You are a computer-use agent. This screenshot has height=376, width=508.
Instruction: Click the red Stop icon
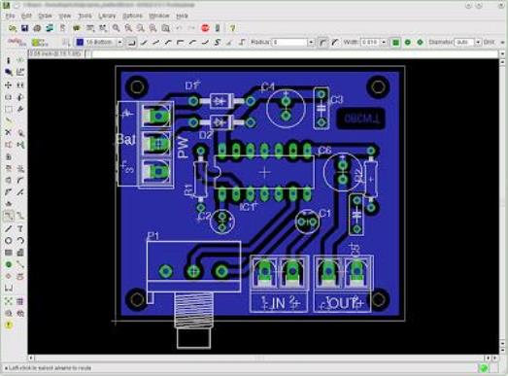point(205,28)
